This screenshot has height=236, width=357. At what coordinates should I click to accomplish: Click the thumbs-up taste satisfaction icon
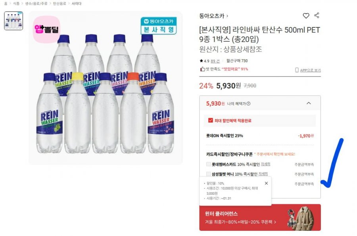[x=202, y=69]
